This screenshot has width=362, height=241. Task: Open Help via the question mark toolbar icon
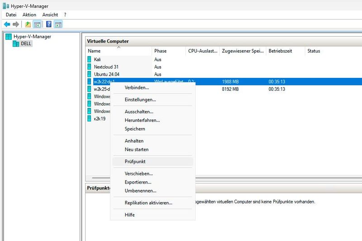[x=49, y=24]
